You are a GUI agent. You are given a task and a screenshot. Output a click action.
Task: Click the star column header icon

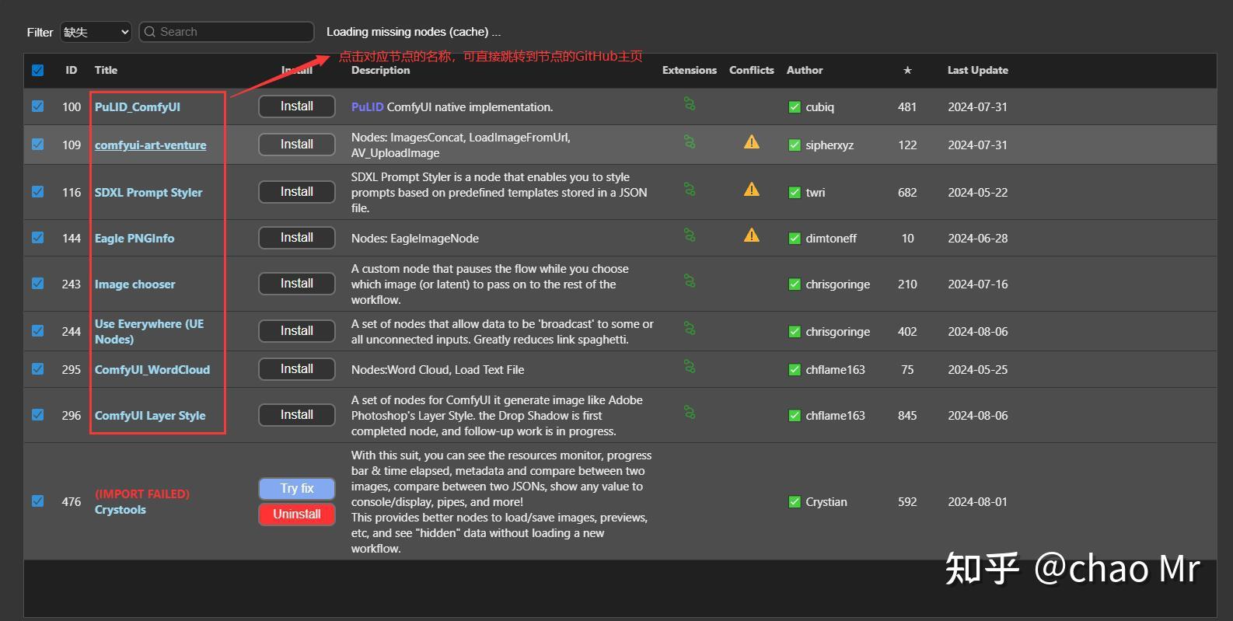point(906,71)
